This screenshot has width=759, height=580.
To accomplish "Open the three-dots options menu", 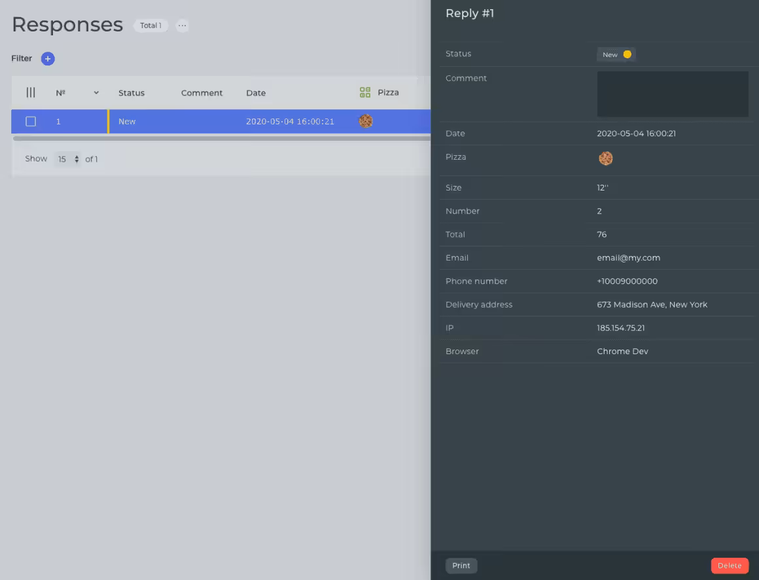I will (183, 26).
